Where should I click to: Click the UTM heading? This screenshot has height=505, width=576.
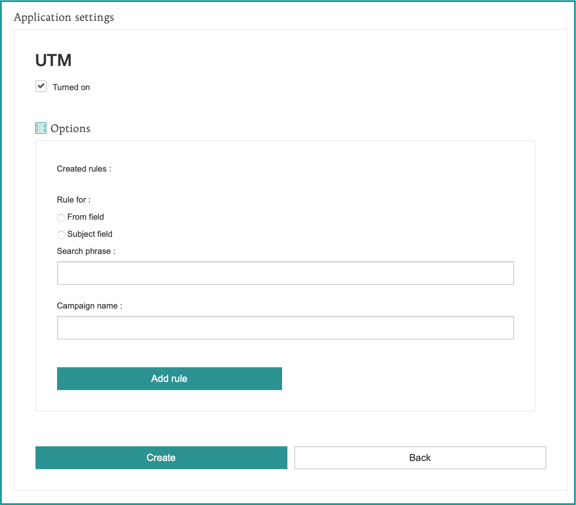[x=53, y=60]
